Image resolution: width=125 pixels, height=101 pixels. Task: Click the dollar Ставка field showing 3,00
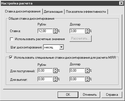tap(77, 31)
